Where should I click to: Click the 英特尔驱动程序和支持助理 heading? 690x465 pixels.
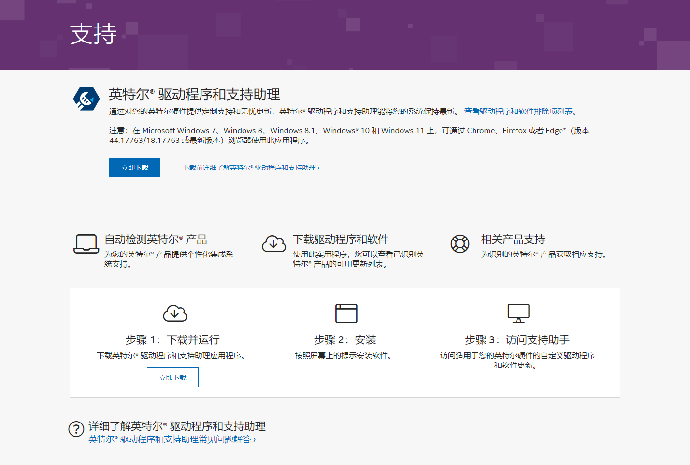(x=194, y=95)
